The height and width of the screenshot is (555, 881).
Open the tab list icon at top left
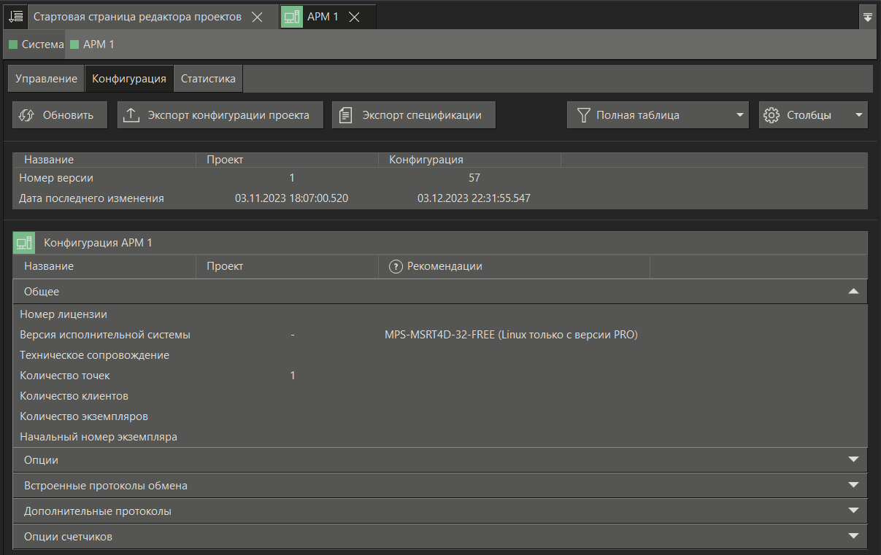click(x=15, y=16)
